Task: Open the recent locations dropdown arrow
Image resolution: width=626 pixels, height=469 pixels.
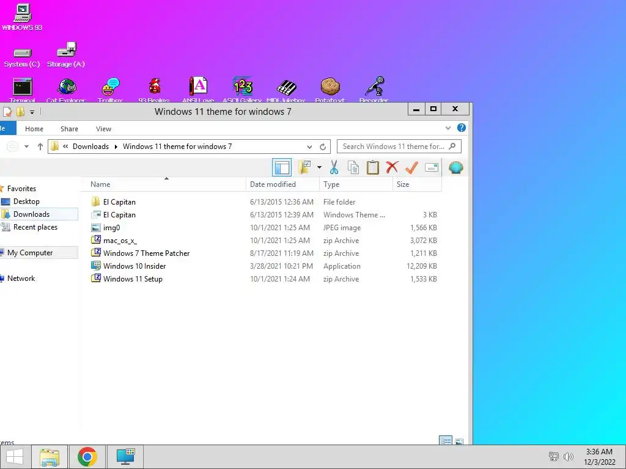Action: coord(26,147)
